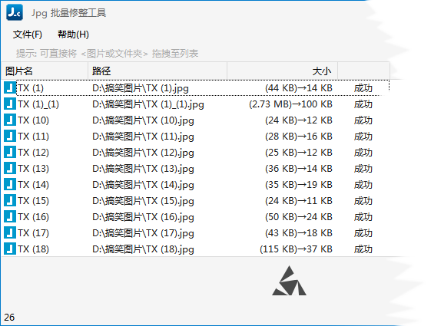Image resolution: width=431 pixels, height=326 pixels.
Task: Click the blank status column header
Action: pyautogui.click(x=363, y=71)
